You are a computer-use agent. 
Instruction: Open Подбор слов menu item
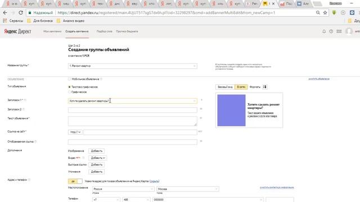coord(105,31)
